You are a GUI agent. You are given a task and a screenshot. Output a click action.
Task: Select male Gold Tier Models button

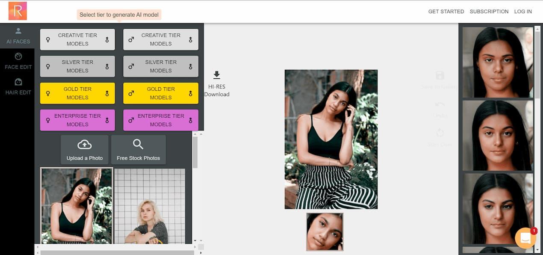click(x=161, y=93)
